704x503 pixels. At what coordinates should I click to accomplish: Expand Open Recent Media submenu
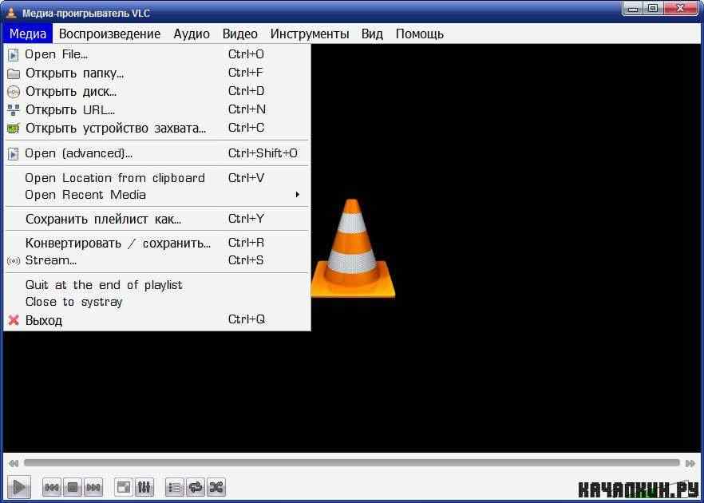156,195
